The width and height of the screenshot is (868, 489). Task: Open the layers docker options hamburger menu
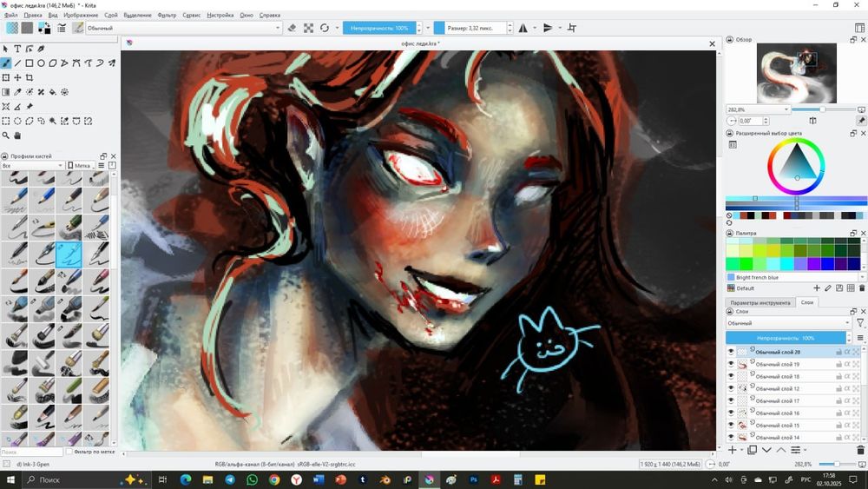[860, 338]
